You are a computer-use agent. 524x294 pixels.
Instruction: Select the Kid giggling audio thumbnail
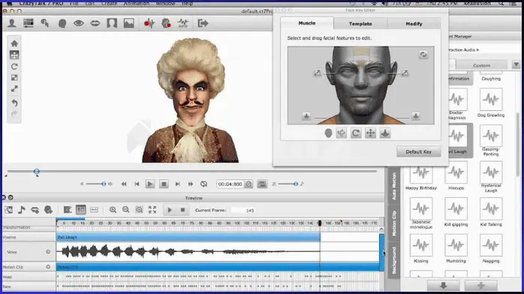click(x=456, y=208)
